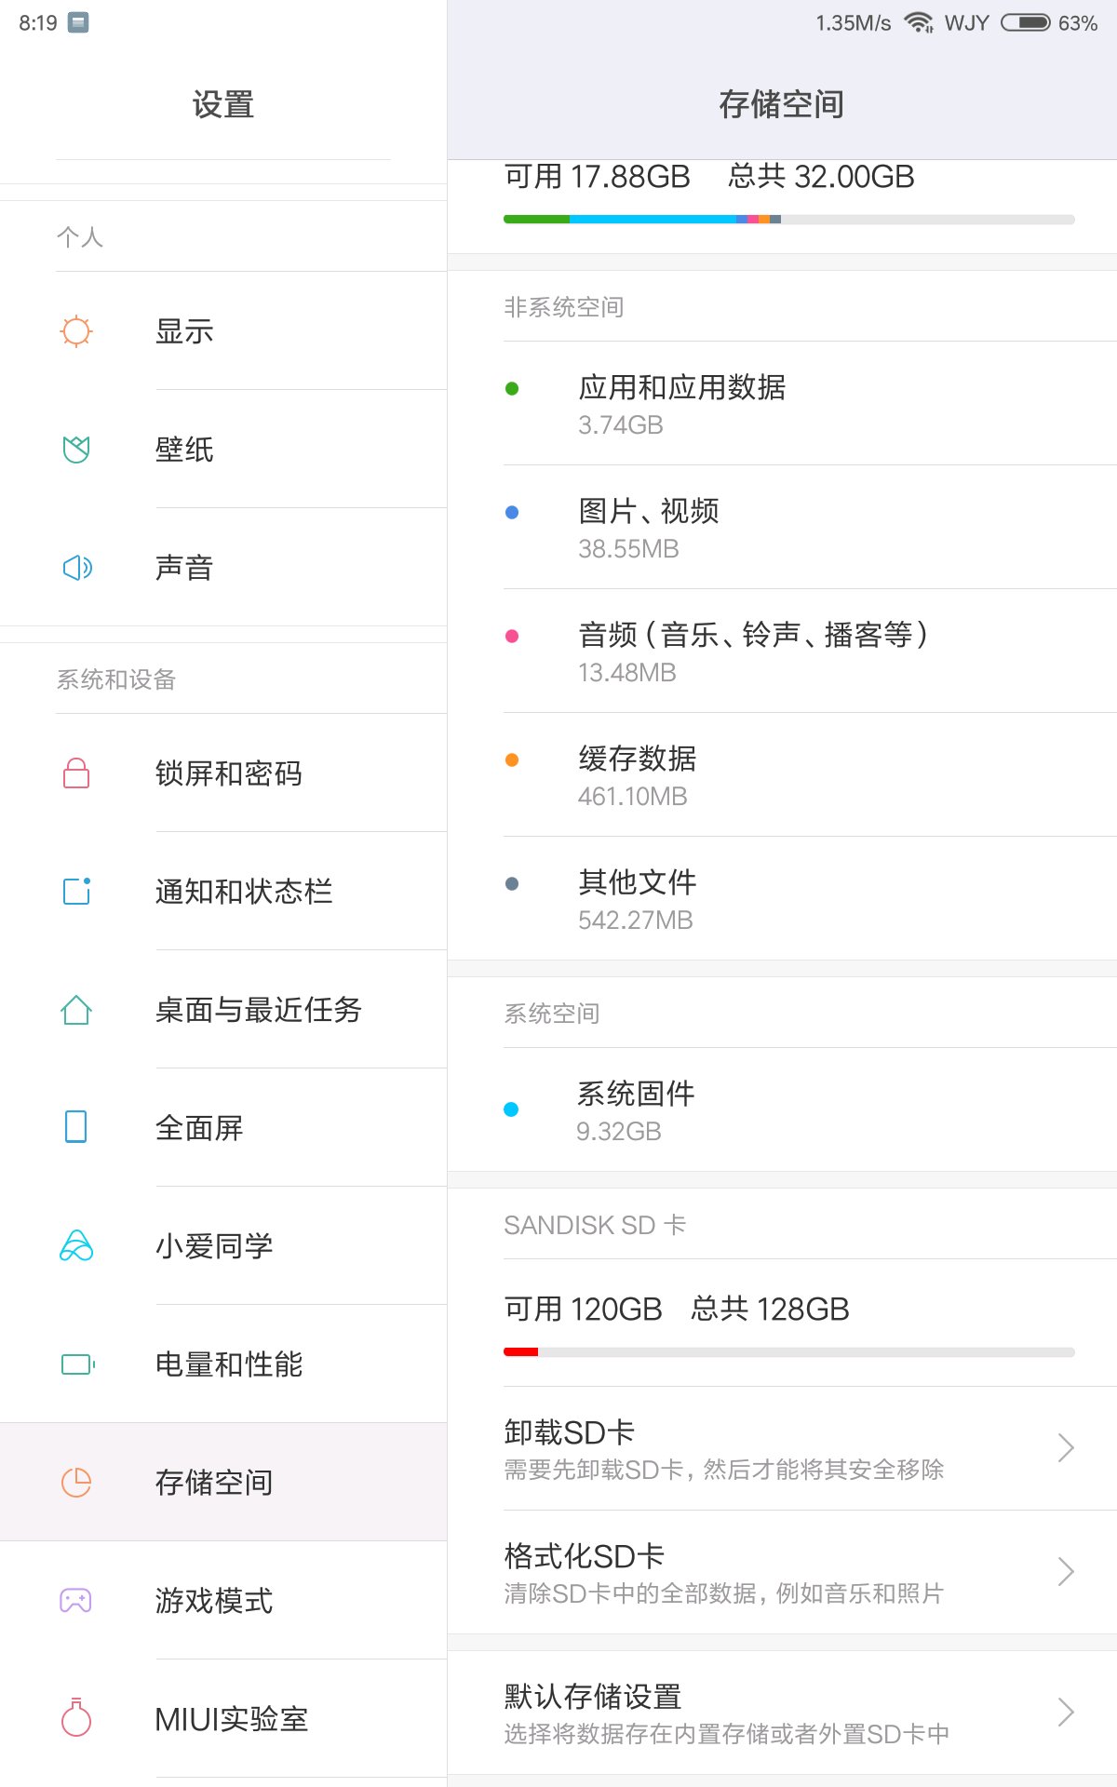Tap the battery icon for 电量和性能

coord(78,1364)
